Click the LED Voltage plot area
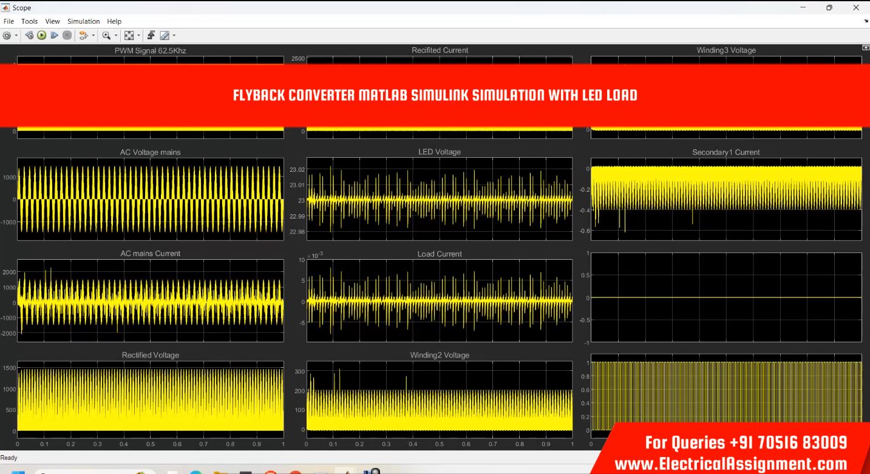 [x=439, y=199]
